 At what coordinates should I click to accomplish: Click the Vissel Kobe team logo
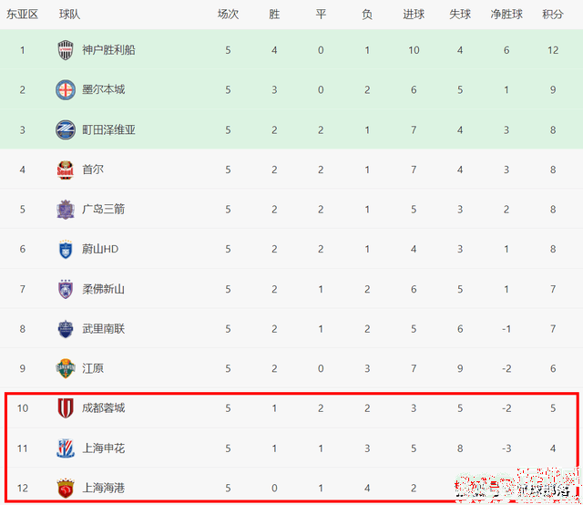coord(66,50)
